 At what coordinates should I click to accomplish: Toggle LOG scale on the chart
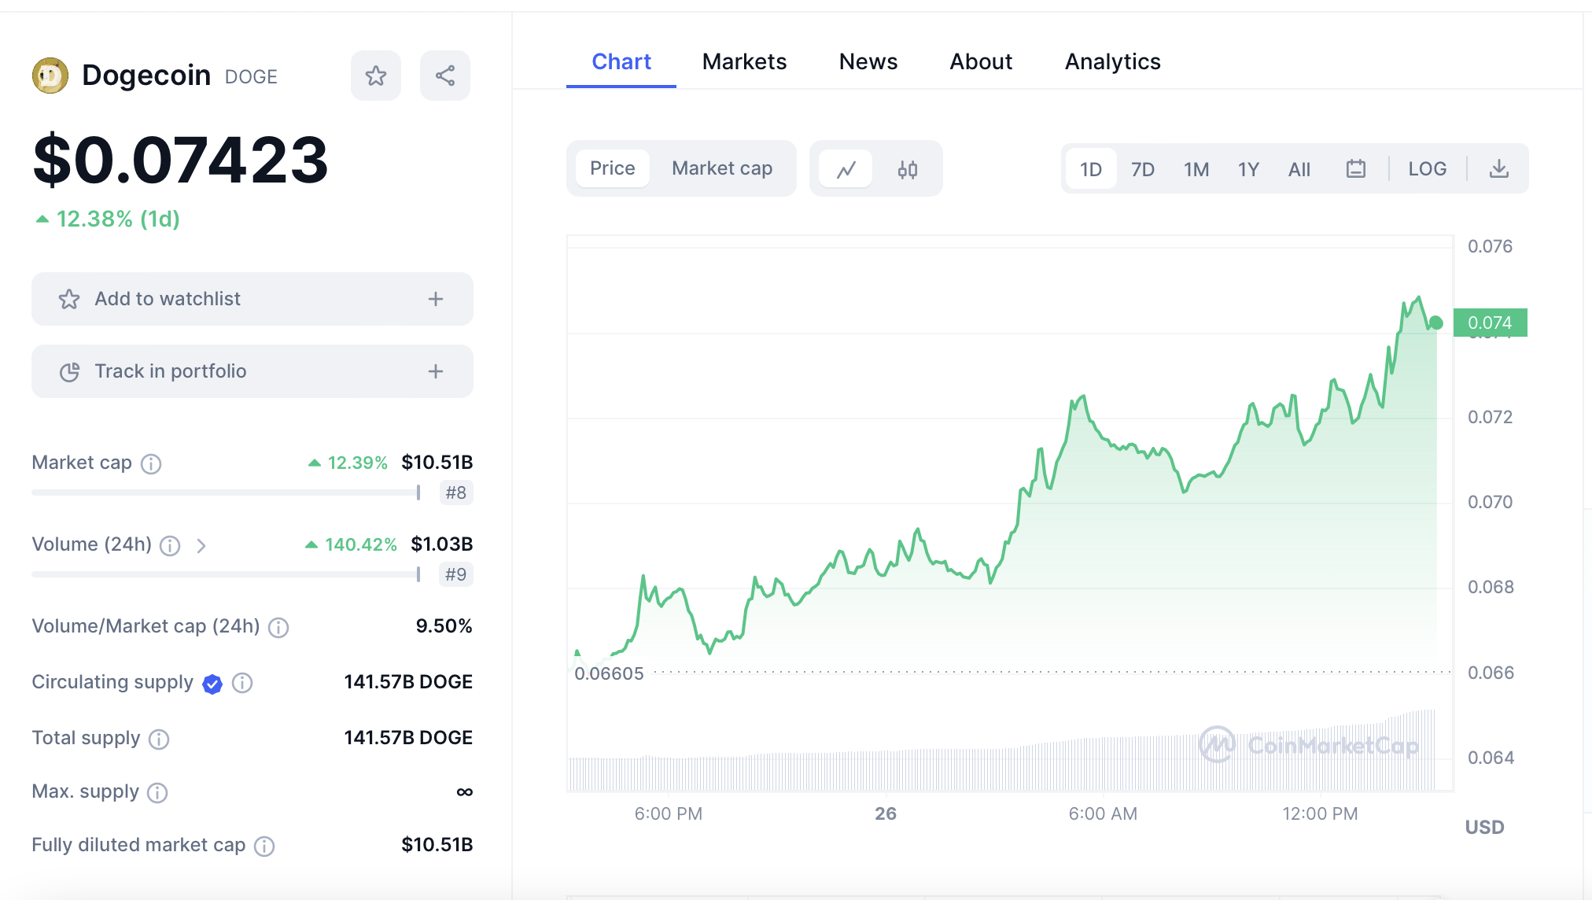[x=1427, y=169]
